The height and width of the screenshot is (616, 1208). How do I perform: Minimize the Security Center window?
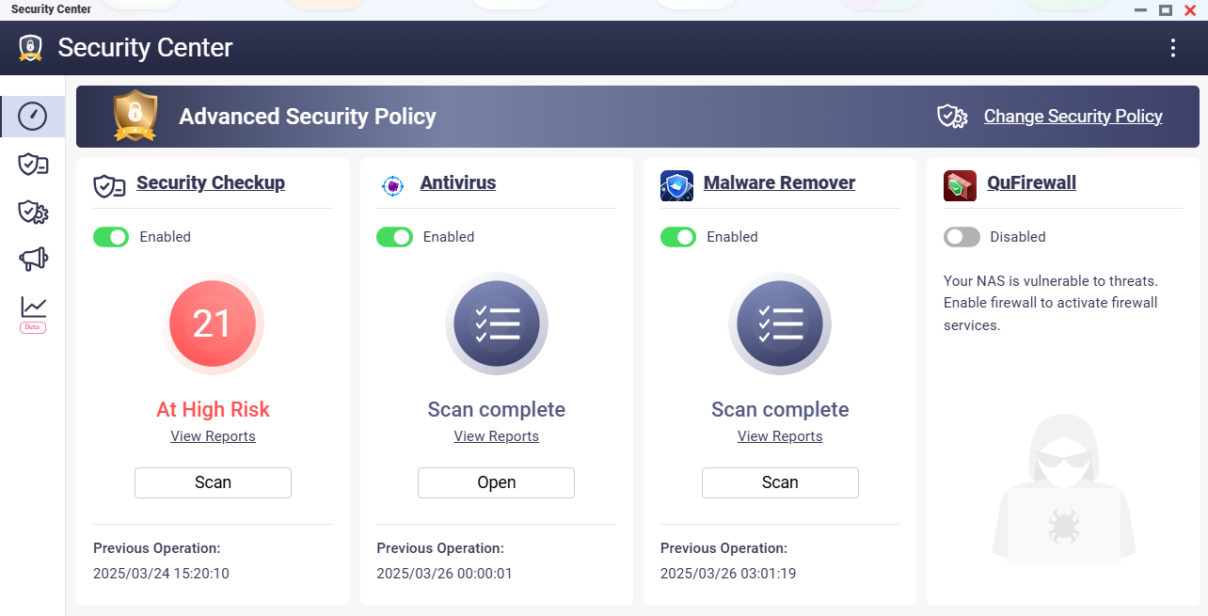click(1141, 9)
